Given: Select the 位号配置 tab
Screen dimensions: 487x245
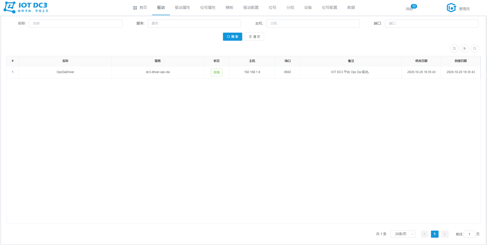Looking at the screenshot, I should tap(329, 8).
